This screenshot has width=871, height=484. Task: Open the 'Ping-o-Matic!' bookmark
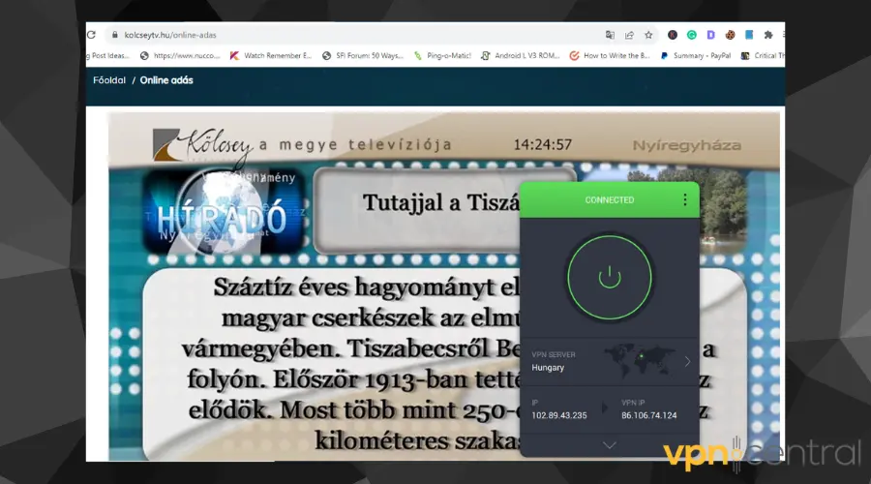[442, 55]
